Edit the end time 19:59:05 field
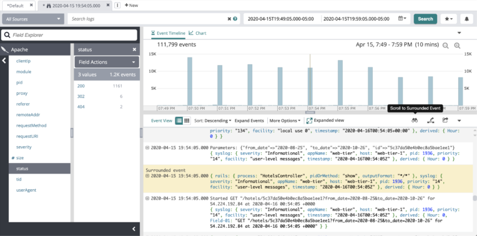477x236 pixels. tap(357, 19)
